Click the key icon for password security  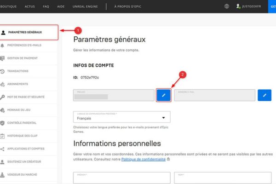[2, 97]
